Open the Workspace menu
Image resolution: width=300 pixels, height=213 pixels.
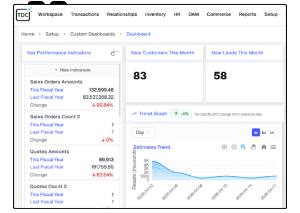point(51,14)
